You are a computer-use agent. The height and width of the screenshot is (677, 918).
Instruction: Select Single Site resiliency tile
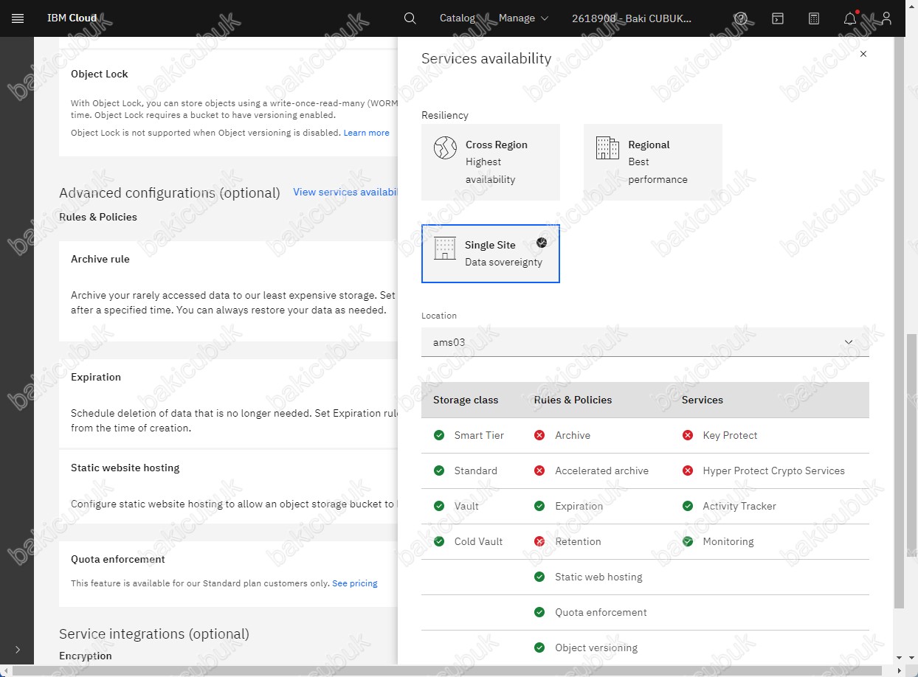pos(491,254)
